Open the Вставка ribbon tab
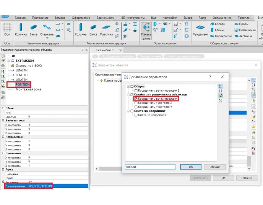 click(x=60, y=18)
